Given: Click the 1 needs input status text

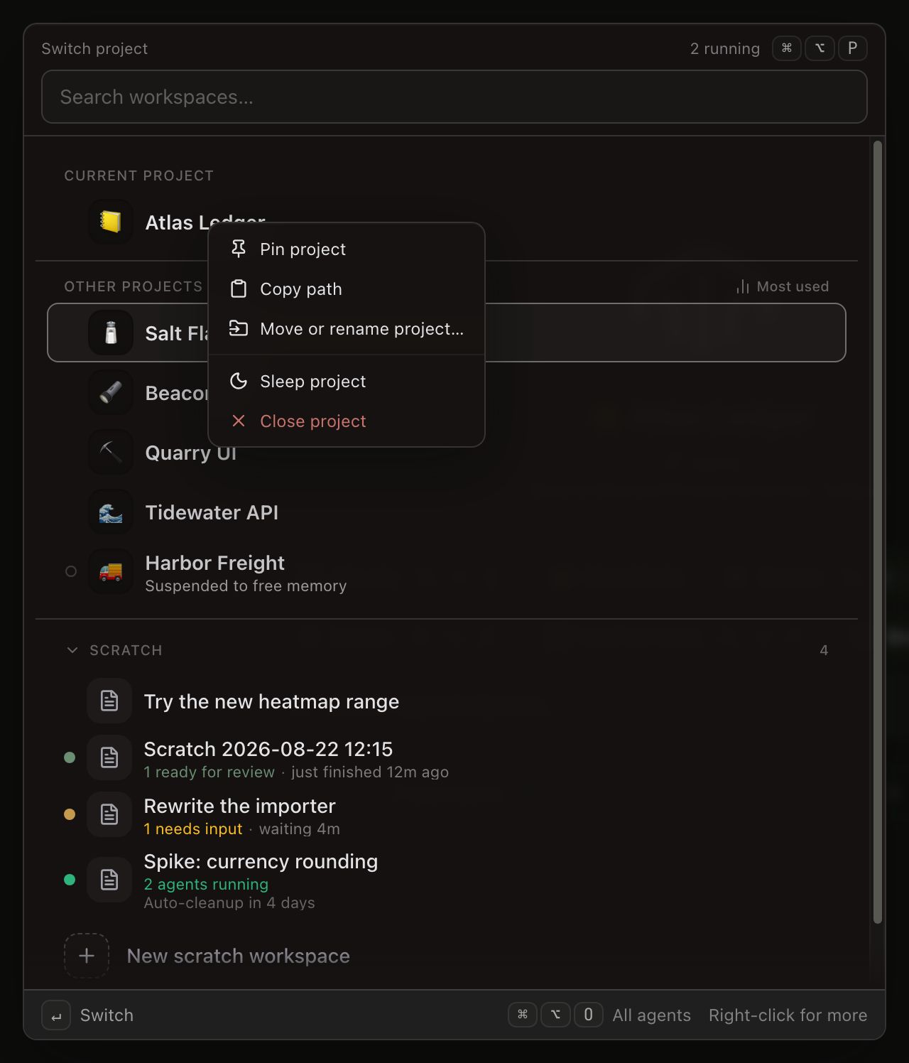Looking at the screenshot, I should [192, 829].
